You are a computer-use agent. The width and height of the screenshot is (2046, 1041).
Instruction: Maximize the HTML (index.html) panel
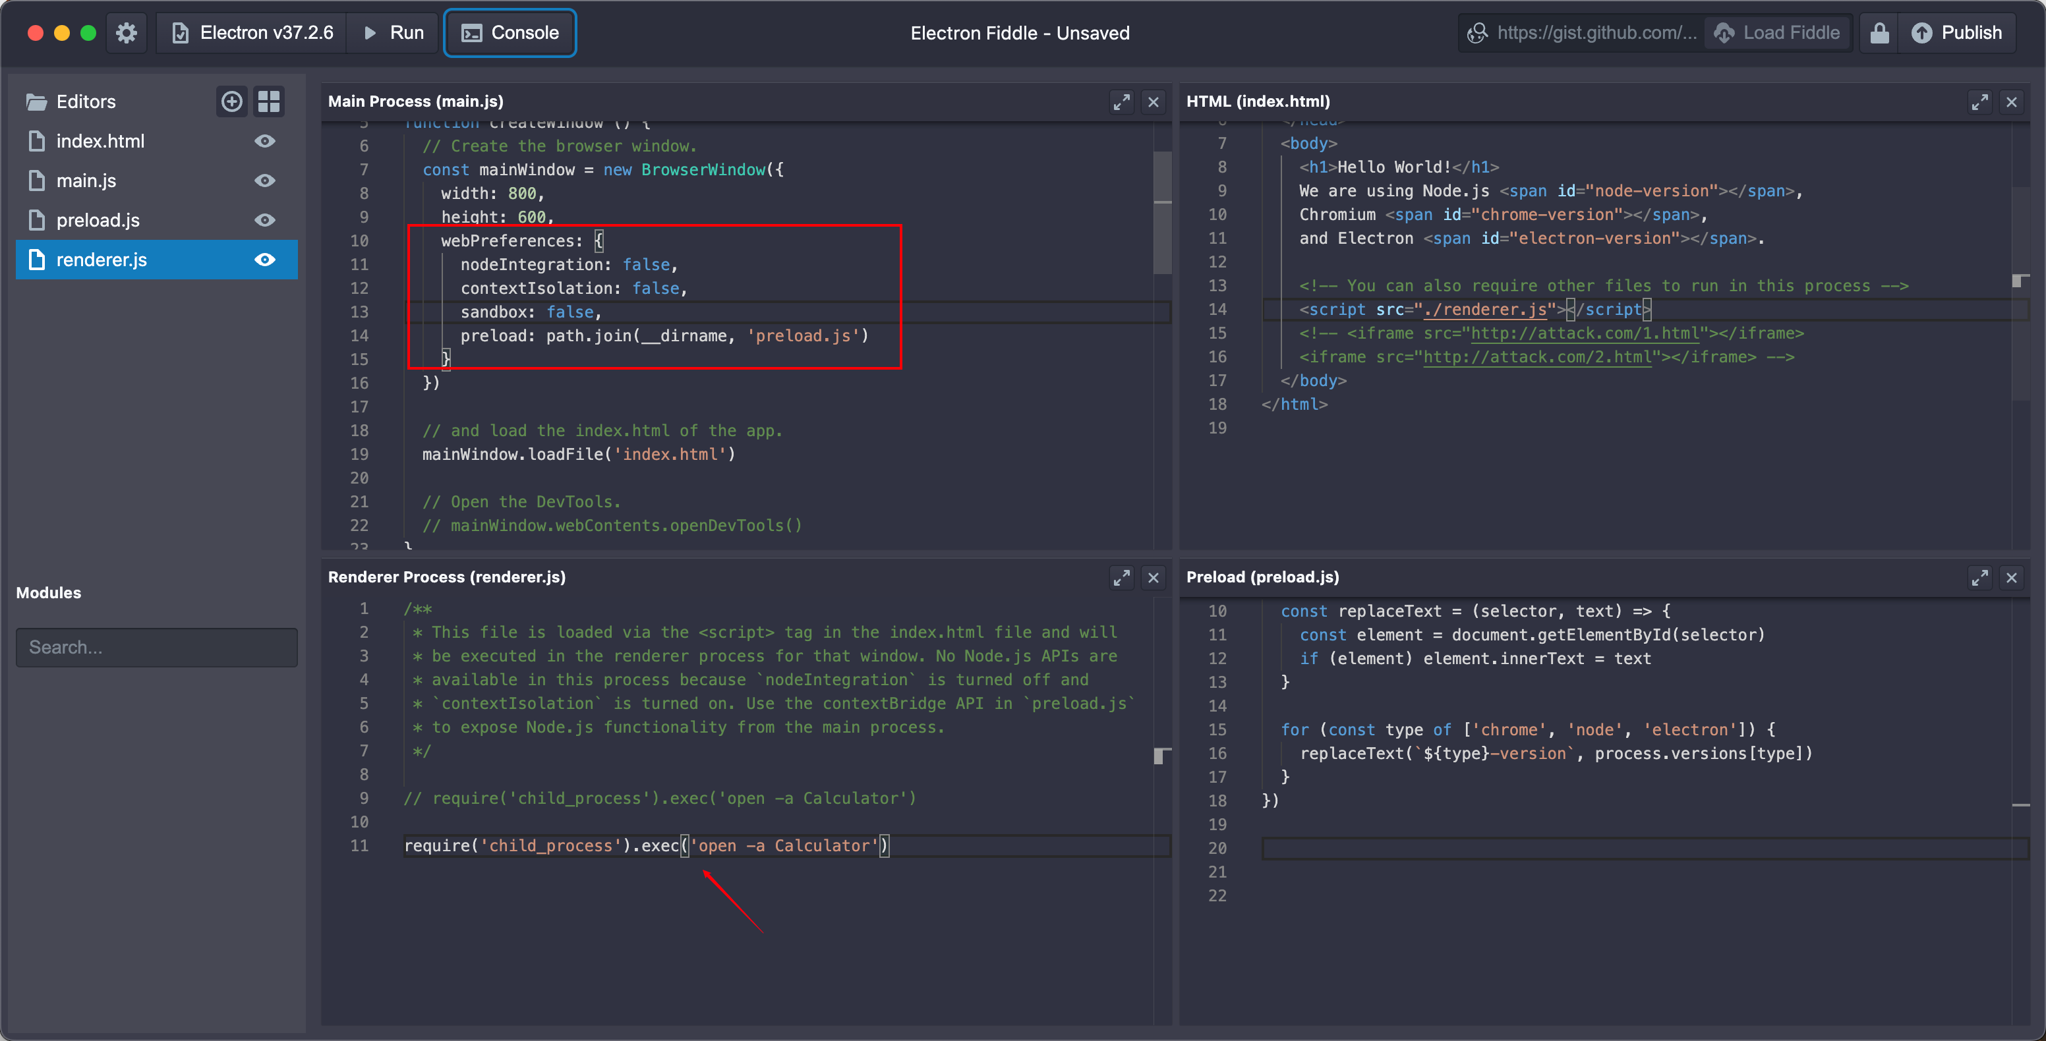click(x=1979, y=101)
